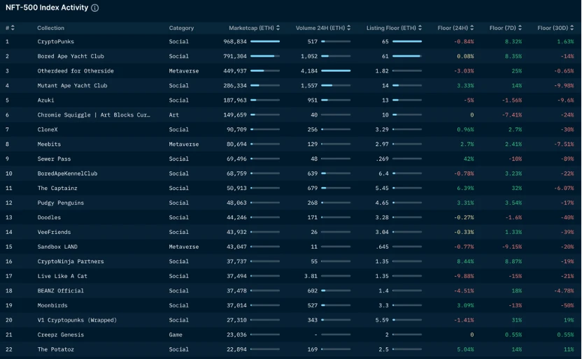The height and width of the screenshot is (359, 582).
Task: Click the 42% floor change for Sewer Pass
Action: pos(469,159)
